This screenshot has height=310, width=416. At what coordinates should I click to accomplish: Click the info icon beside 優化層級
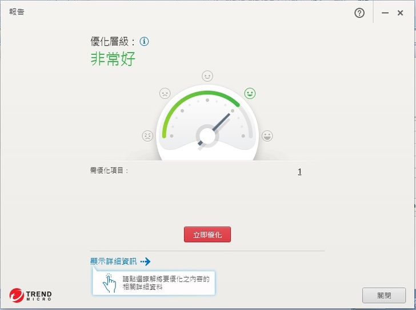click(144, 41)
